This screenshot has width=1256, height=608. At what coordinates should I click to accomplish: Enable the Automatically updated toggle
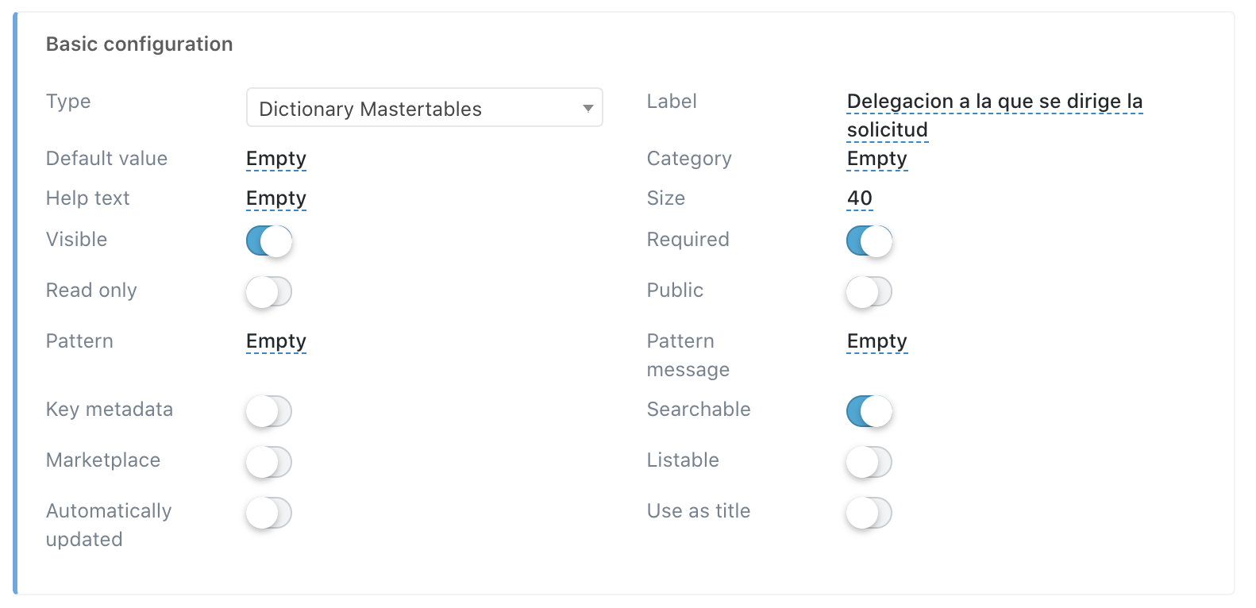(x=269, y=513)
